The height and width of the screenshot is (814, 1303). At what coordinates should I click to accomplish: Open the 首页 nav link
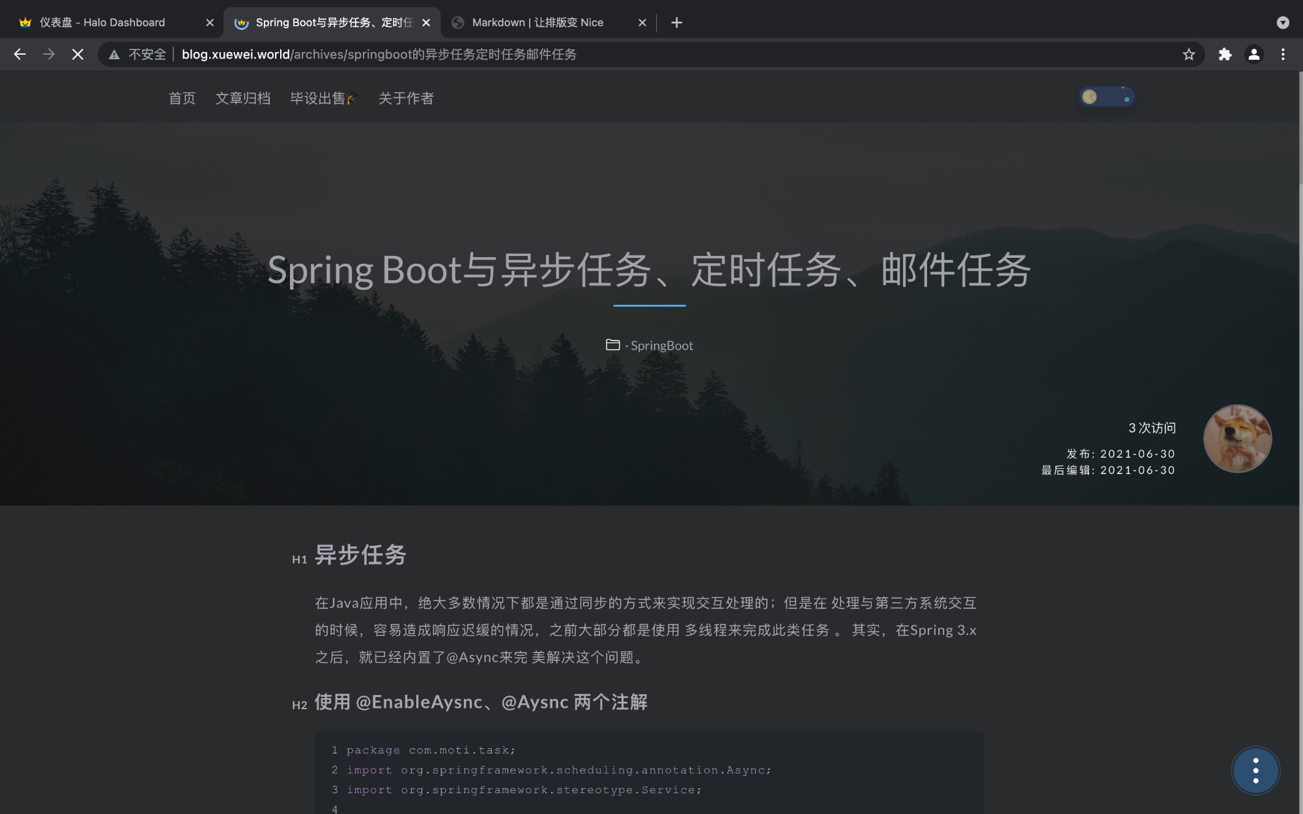pyautogui.click(x=182, y=98)
